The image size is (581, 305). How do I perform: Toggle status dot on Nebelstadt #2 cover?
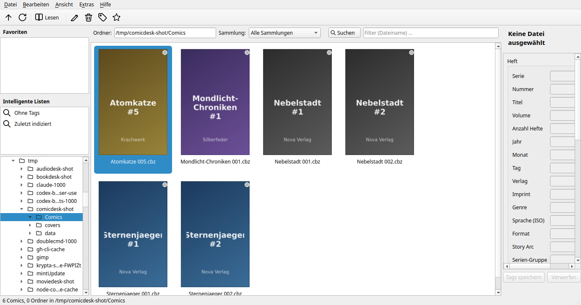pyautogui.click(x=411, y=53)
